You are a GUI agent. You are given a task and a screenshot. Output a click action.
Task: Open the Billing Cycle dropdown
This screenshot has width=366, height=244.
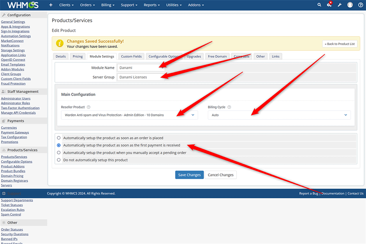coord(279,115)
